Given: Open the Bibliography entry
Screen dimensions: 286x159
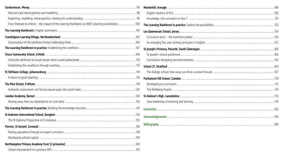Looking at the screenshot, I should tap(151, 124).
